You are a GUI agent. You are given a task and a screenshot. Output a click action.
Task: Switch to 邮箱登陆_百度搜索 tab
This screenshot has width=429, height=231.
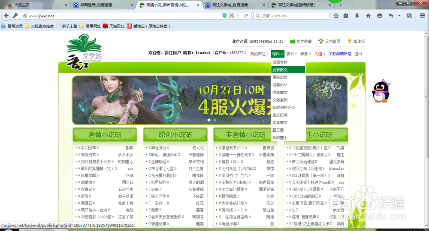103,5
